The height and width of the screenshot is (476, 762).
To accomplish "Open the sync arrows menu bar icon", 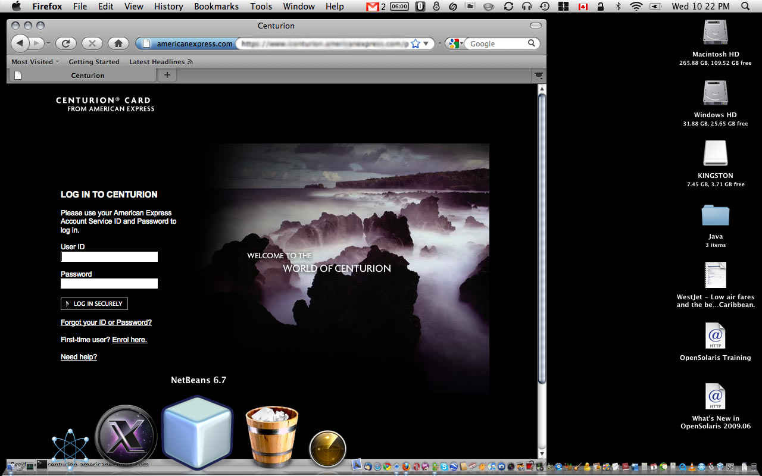I will click(x=508, y=7).
